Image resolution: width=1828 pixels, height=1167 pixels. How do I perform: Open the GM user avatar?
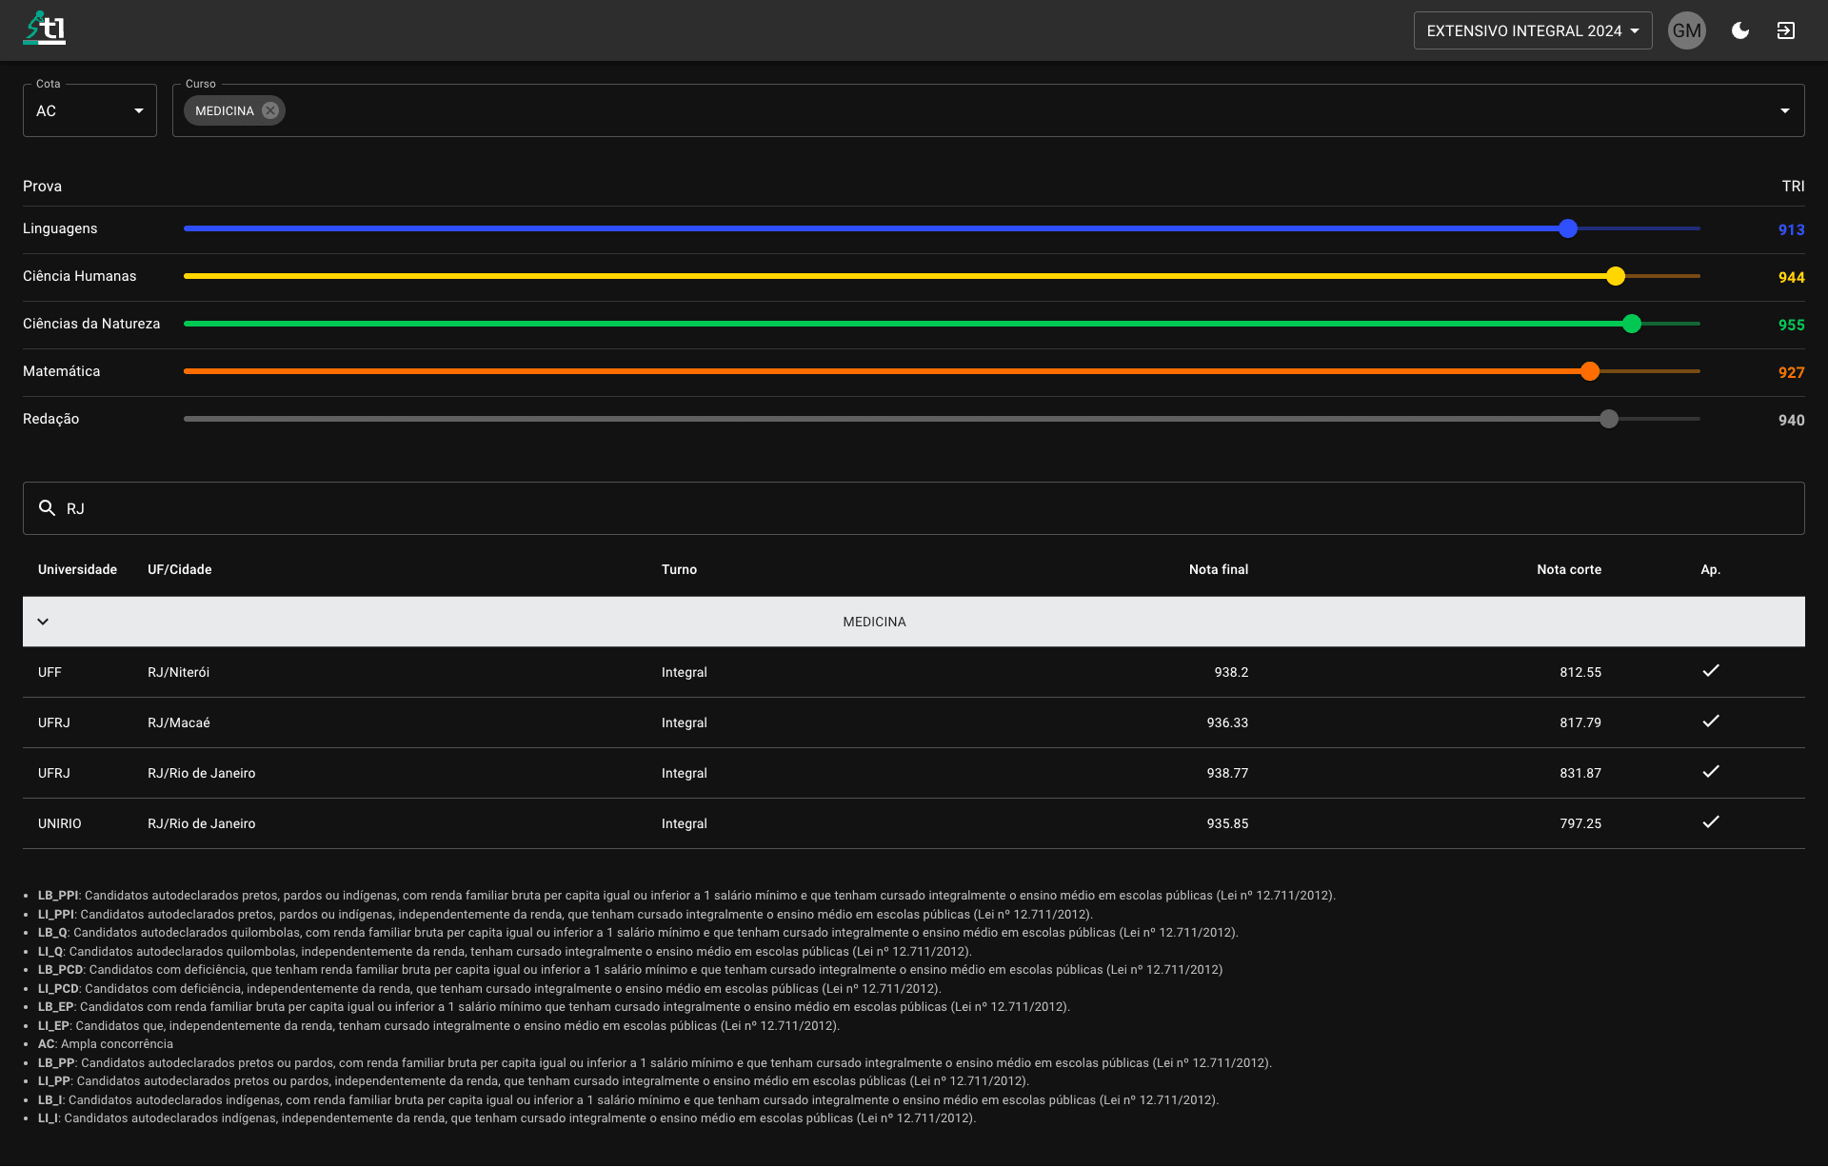pyautogui.click(x=1686, y=30)
